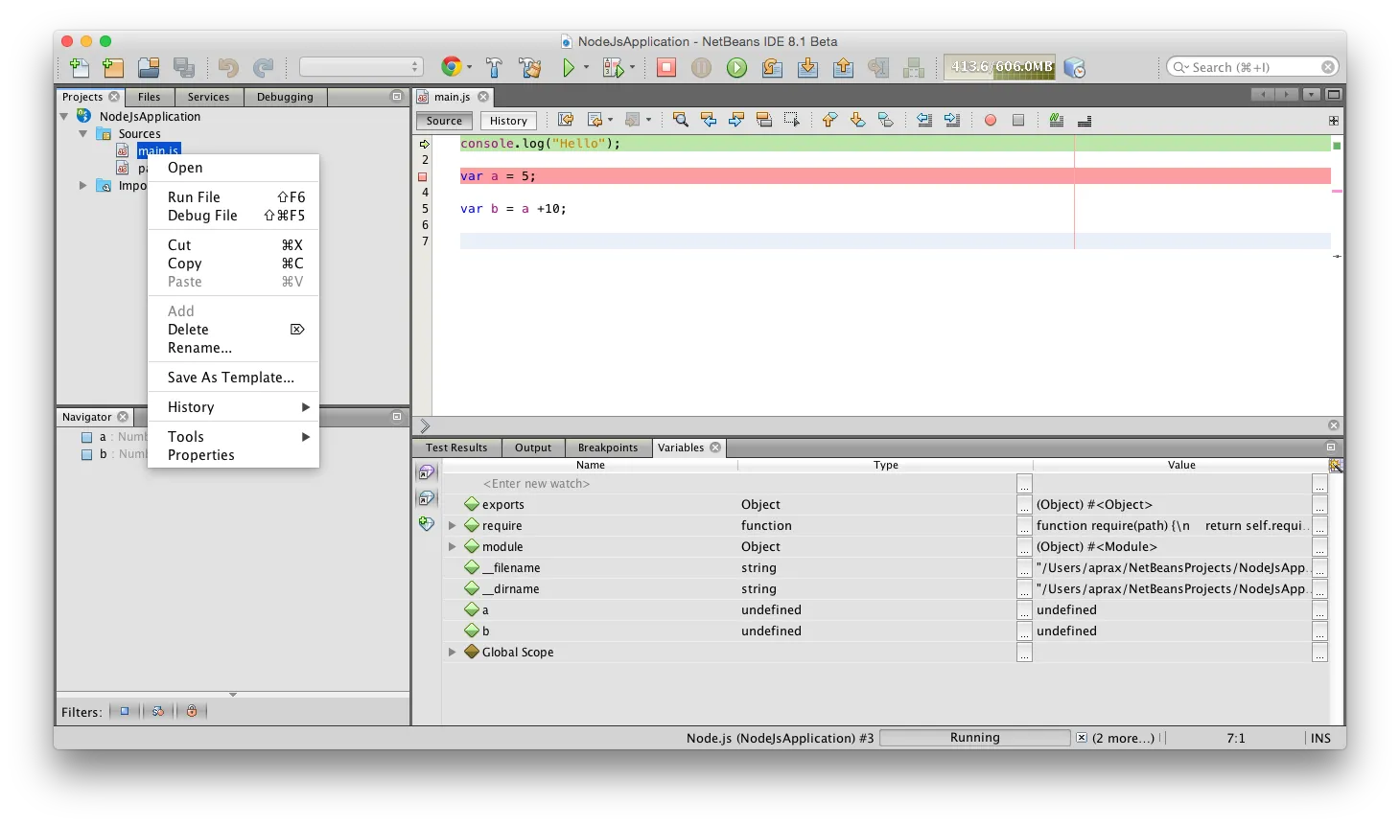This screenshot has height=826, width=1400.
Task: Click the Comment lines icon in editor toolbar
Action: (x=1057, y=120)
